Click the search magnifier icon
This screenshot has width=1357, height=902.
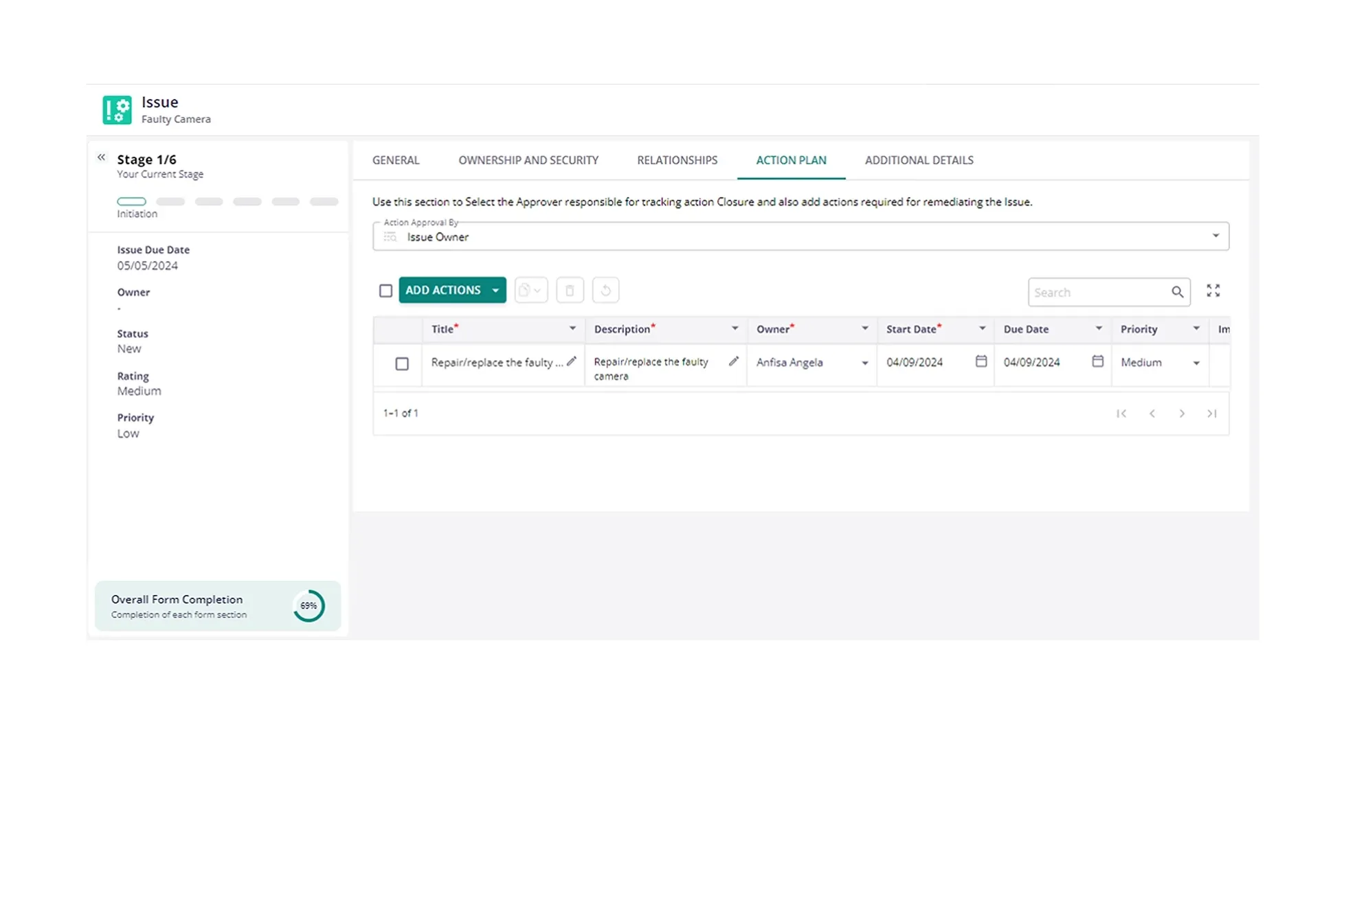[x=1177, y=293]
